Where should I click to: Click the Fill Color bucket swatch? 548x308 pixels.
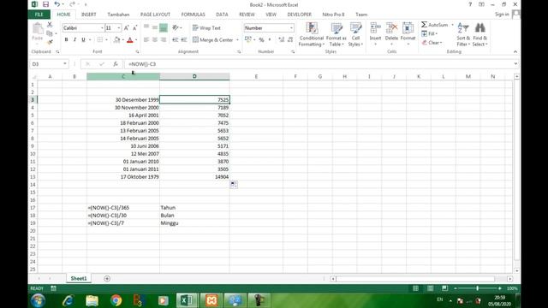tap(116, 40)
